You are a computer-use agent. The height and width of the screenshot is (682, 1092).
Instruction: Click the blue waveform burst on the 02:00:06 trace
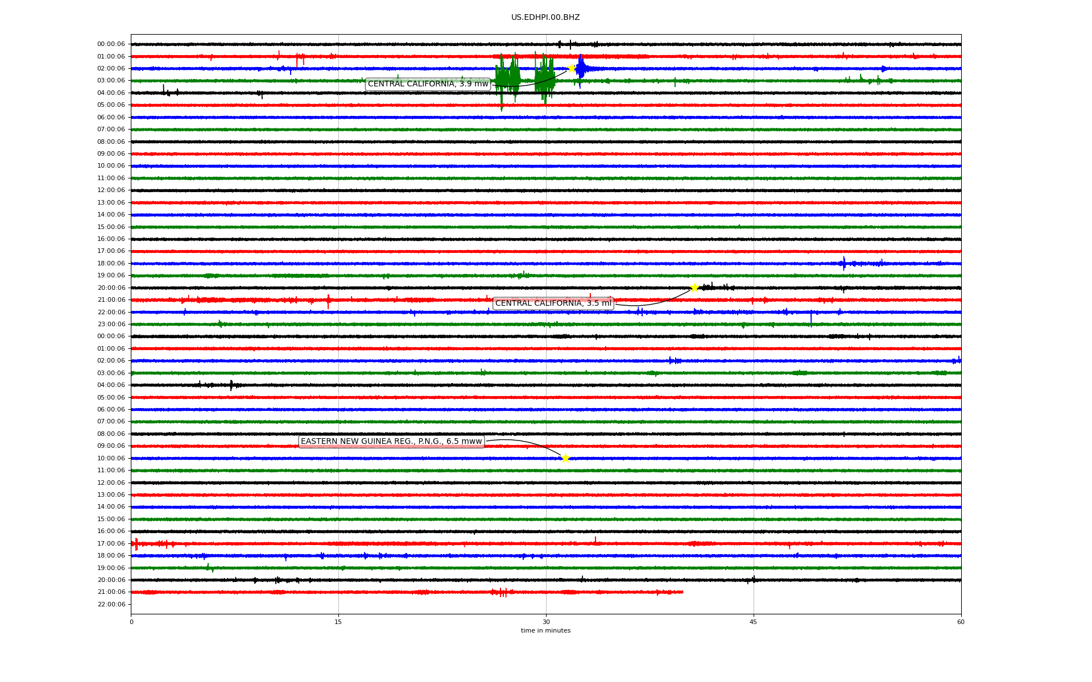581,68
